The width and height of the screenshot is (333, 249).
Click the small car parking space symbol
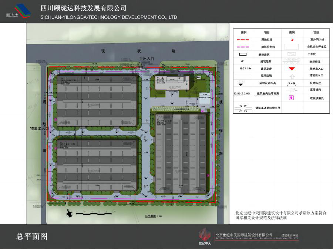(x=292, y=54)
